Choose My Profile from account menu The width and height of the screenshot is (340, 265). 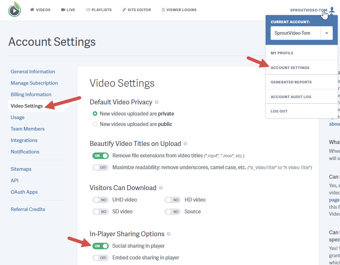301,53
